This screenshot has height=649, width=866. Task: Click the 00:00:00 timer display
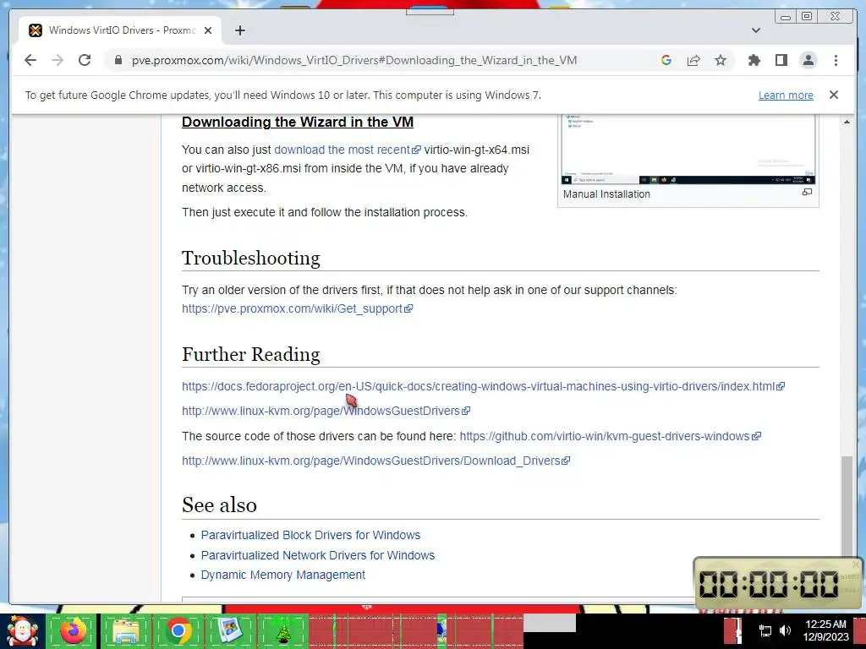pos(769,583)
